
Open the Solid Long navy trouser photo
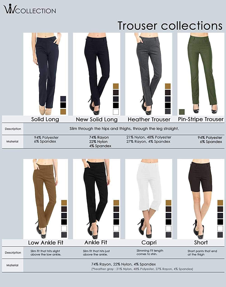pos(46,74)
